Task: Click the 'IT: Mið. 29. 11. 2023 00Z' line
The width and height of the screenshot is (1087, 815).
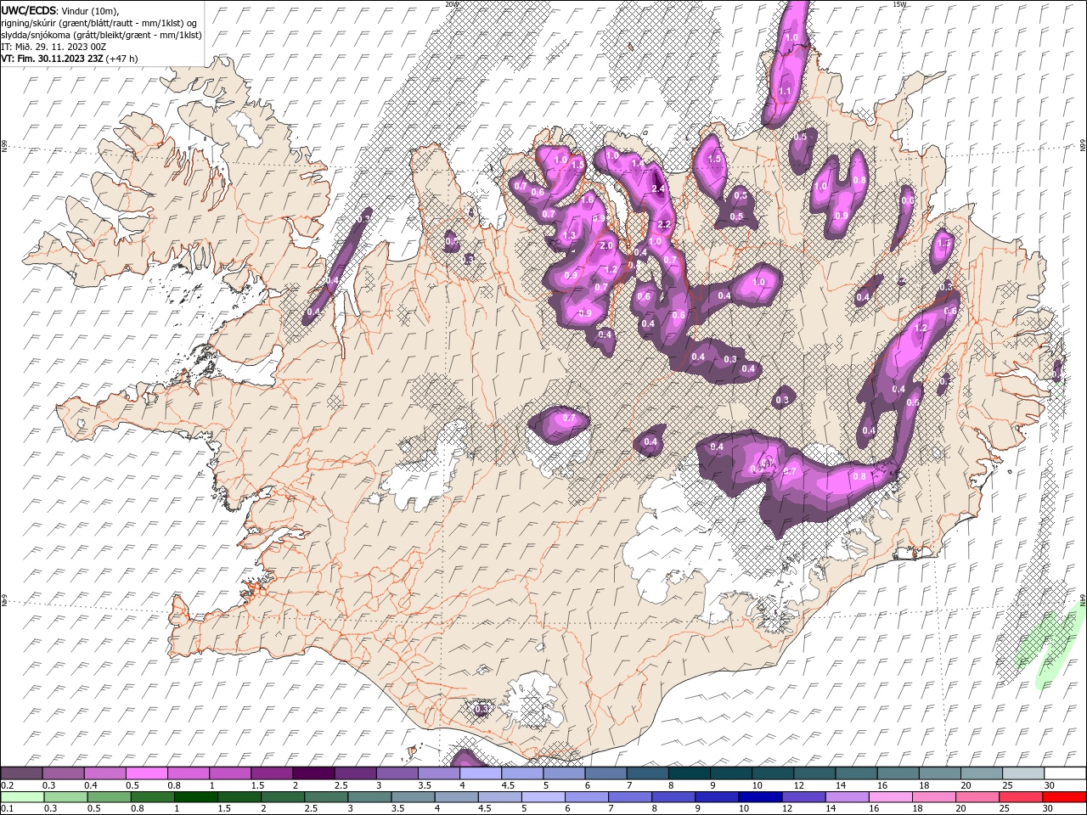Action: point(53,47)
